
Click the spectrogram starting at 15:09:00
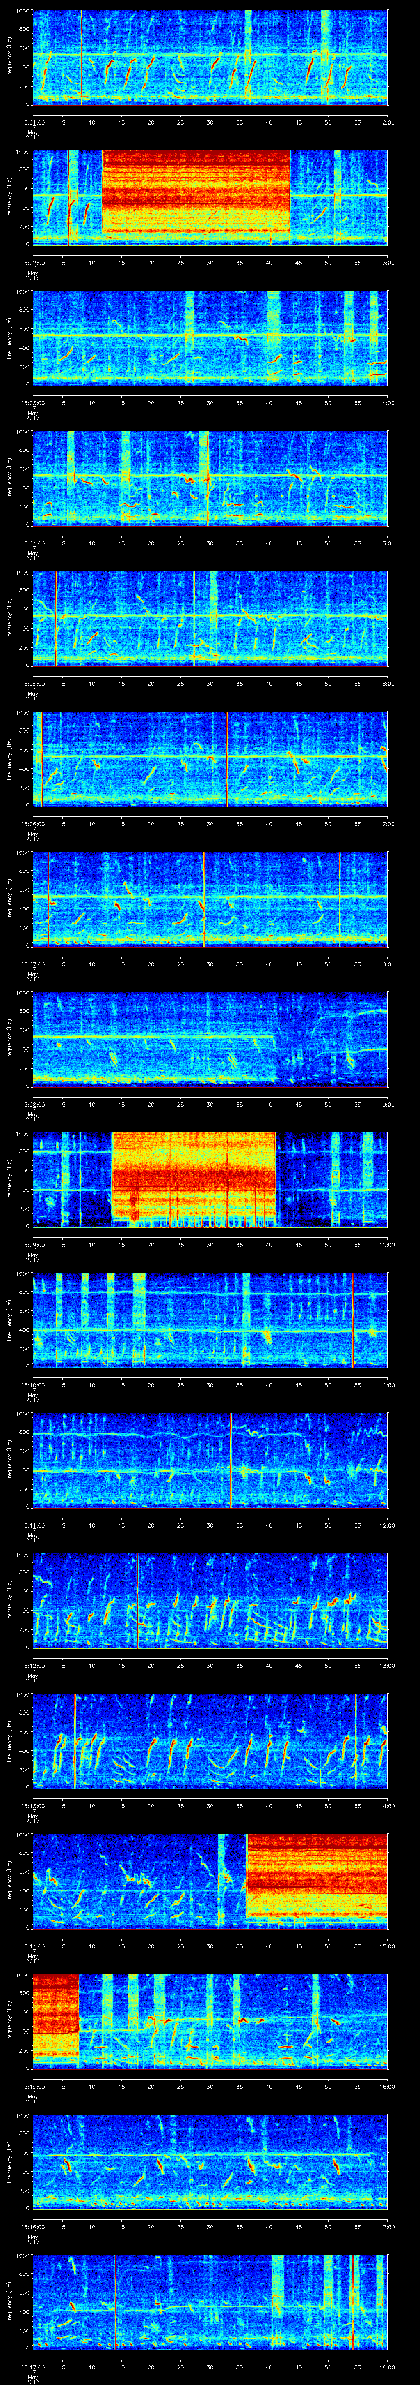click(210, 1181)
